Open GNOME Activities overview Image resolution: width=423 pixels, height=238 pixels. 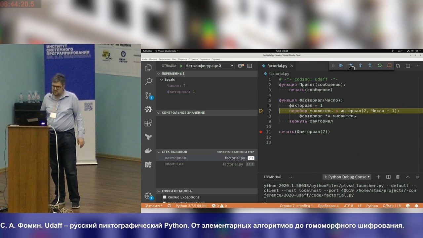point(147,51)
